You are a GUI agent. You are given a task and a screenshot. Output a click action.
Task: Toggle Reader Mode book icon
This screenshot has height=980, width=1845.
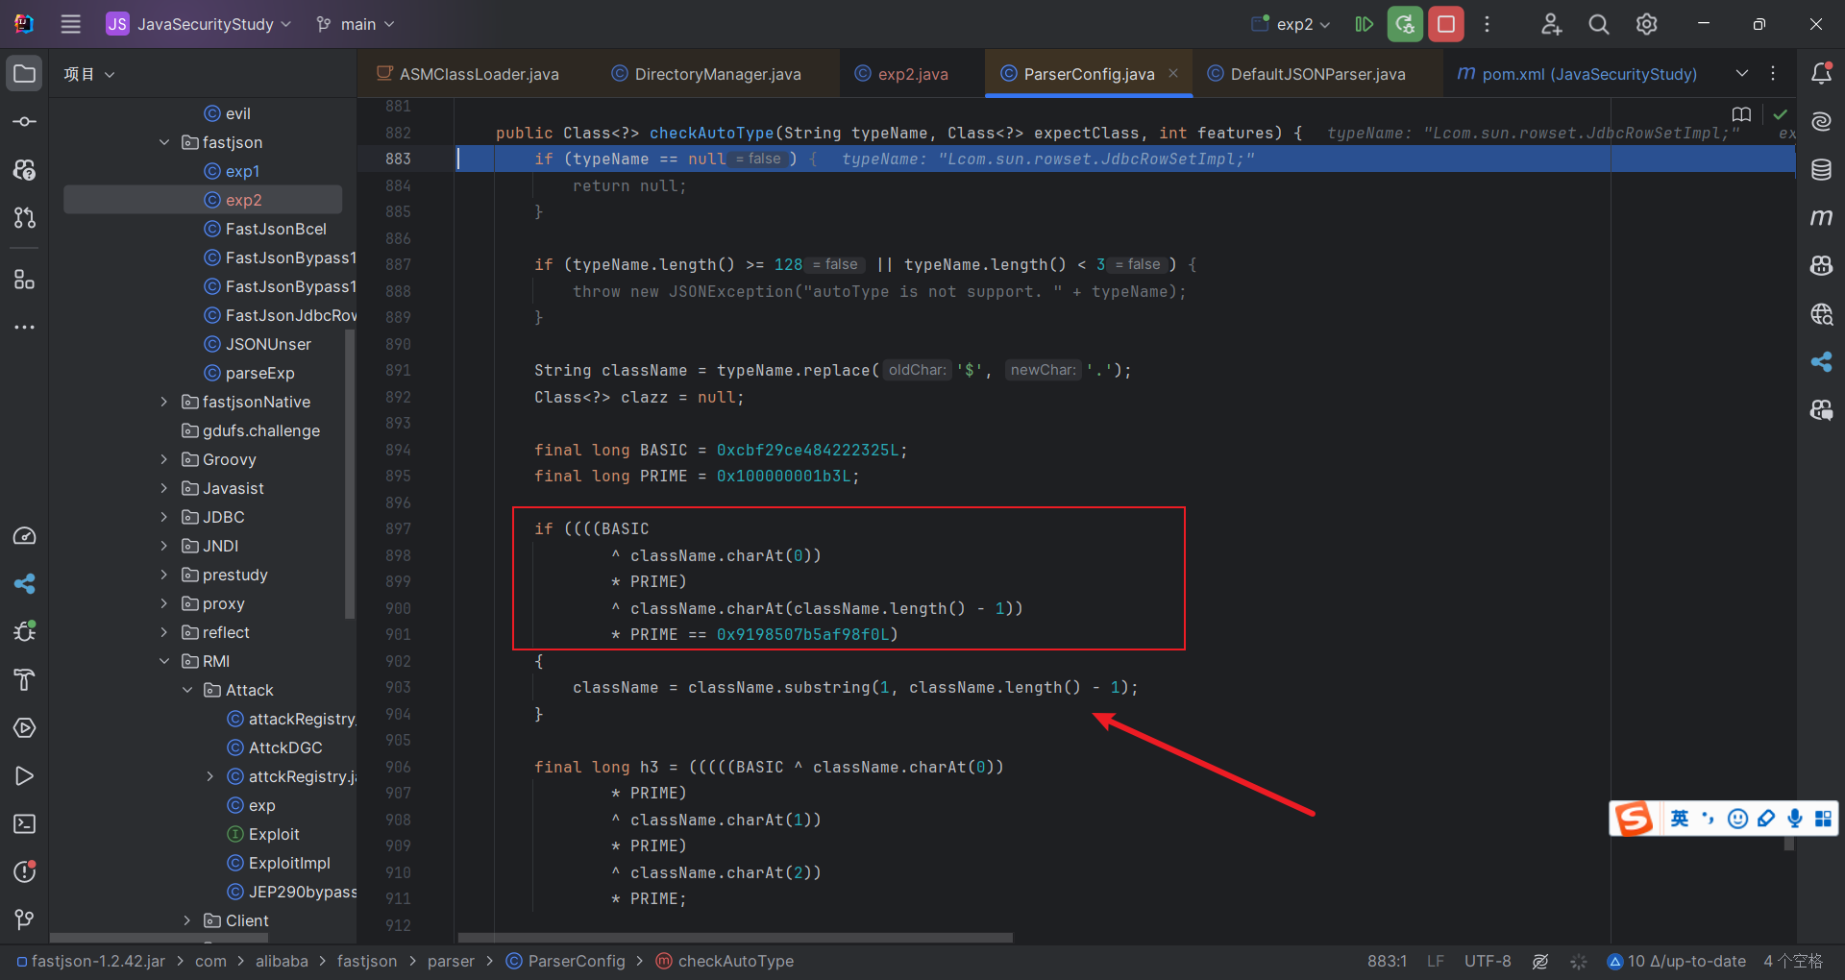pyautogui.click(x=1741, y=114)
